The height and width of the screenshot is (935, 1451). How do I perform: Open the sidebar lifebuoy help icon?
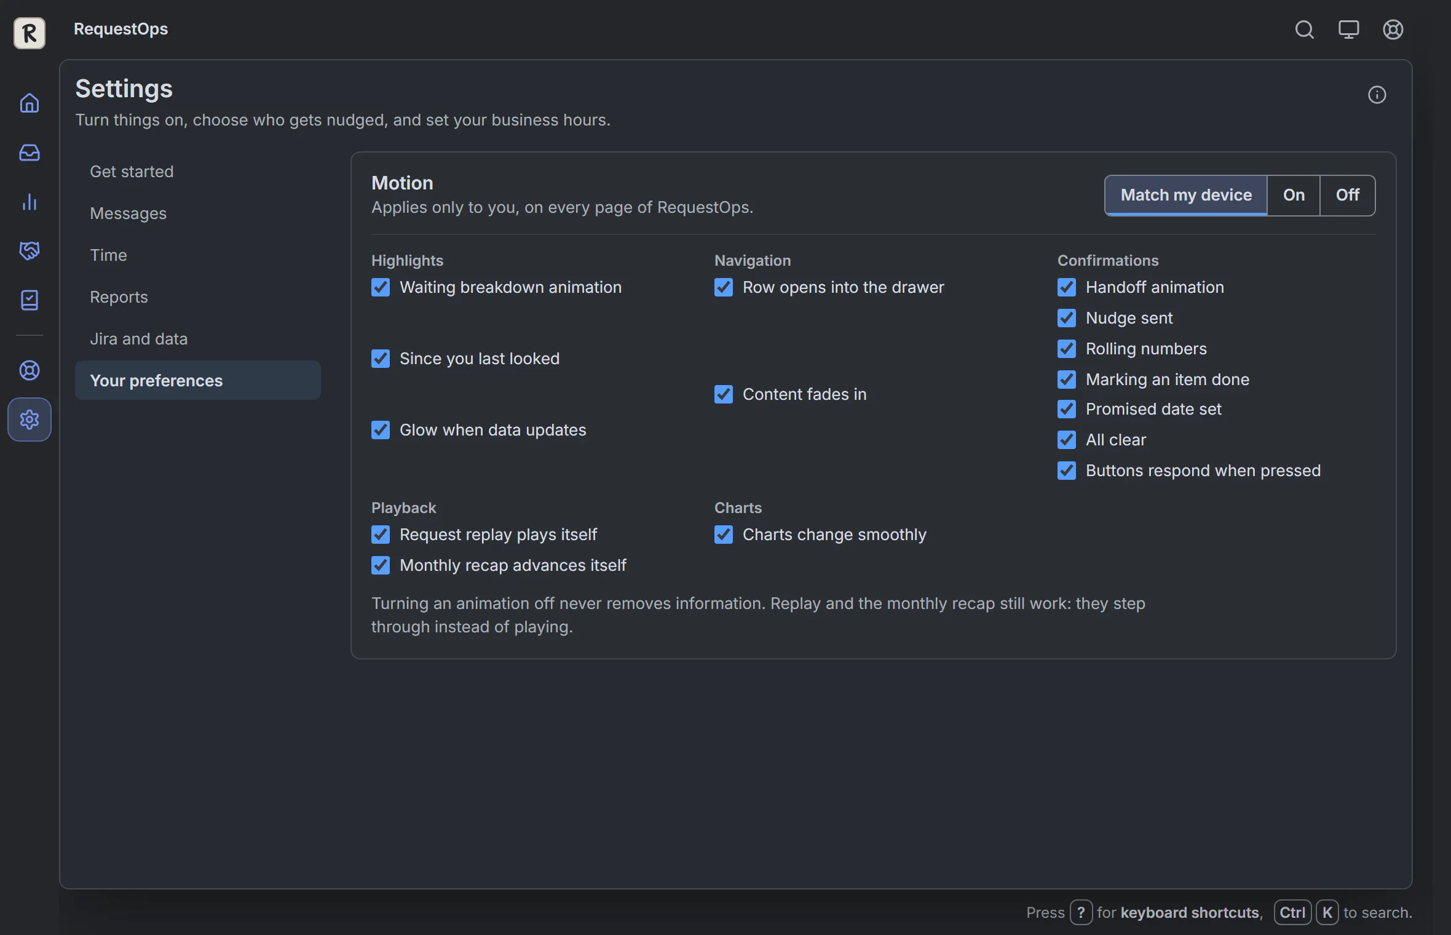coord(30,370)
